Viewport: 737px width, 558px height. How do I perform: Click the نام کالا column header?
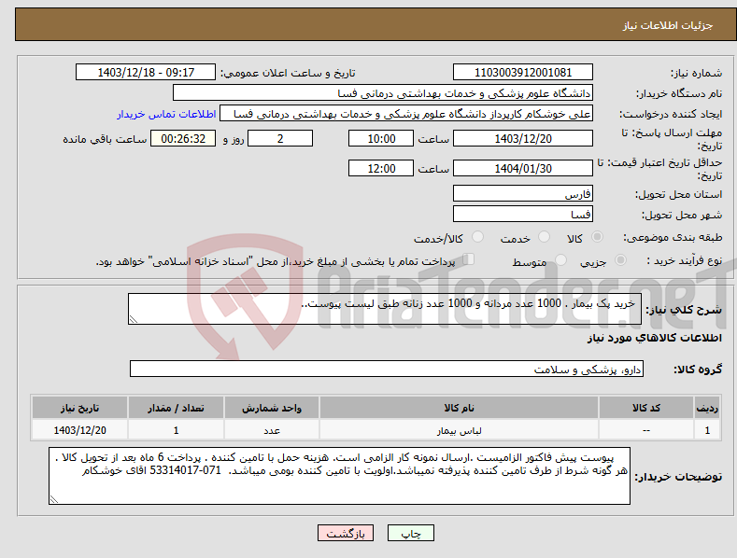click(x=459, y=408)
